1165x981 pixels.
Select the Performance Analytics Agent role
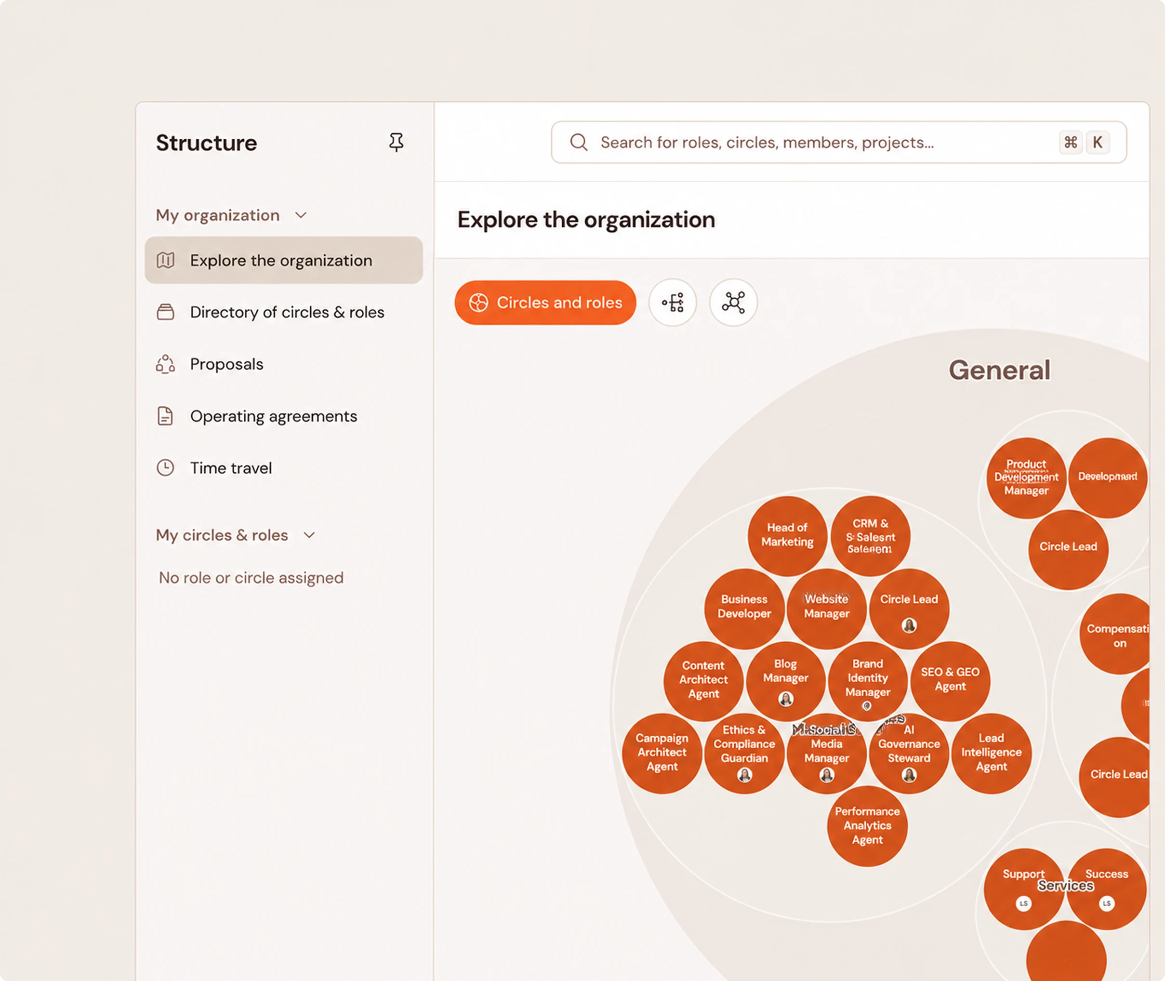point(868,826)
